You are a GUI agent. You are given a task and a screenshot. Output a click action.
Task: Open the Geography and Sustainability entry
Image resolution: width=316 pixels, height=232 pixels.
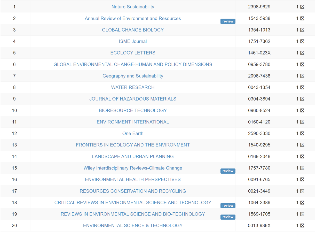133,76
